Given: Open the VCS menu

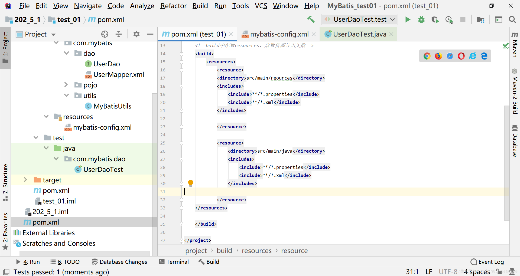Looking at the screenshot, I should click(261, 6).
